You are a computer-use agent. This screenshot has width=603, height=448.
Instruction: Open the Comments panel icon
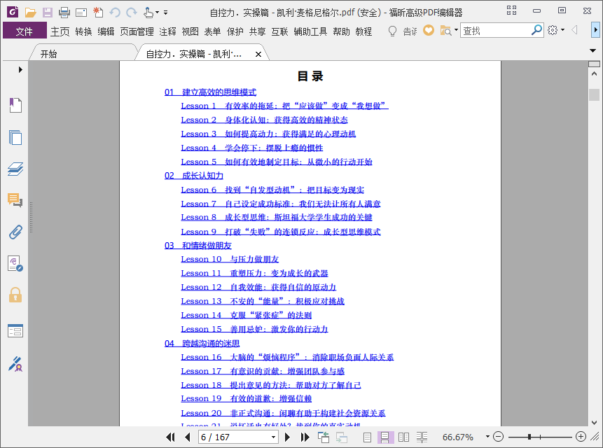pos(15,200)
